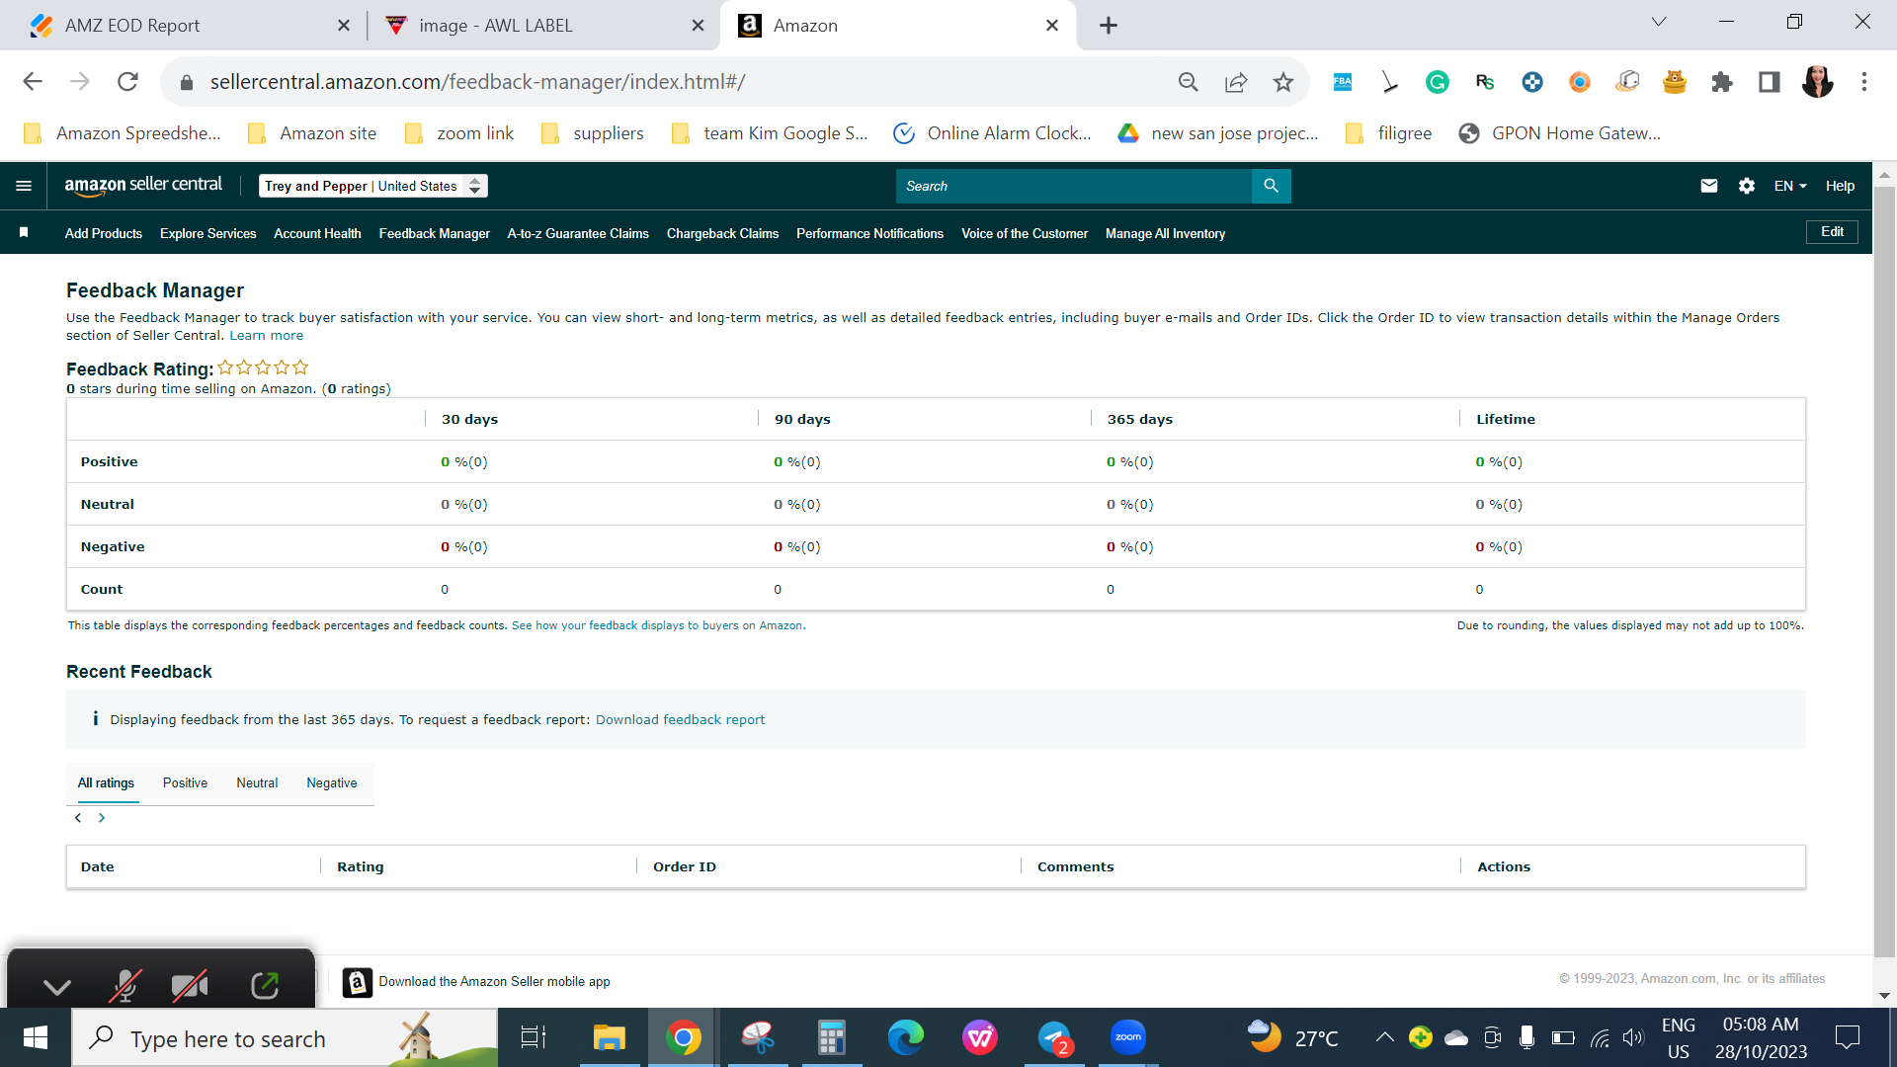Click Download feedback report link
1897x1067 pixels.
tap(680, 719)
